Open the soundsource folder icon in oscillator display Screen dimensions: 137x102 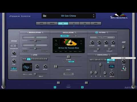(56, 44)
